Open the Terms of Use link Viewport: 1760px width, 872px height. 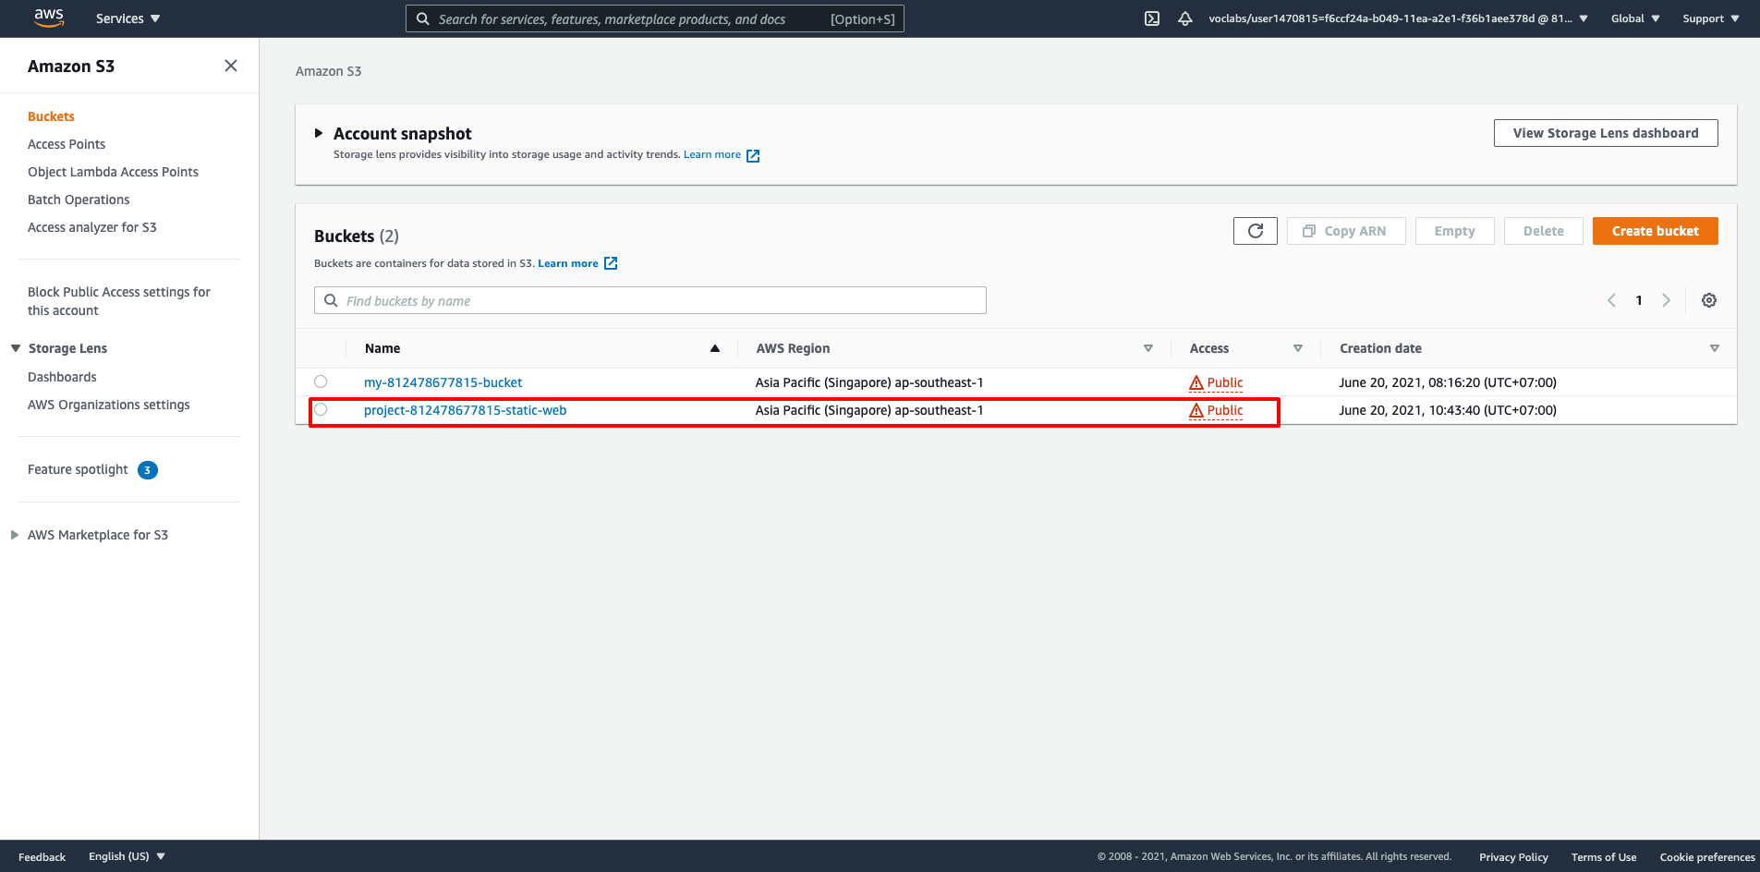(x=1604, y=857)
